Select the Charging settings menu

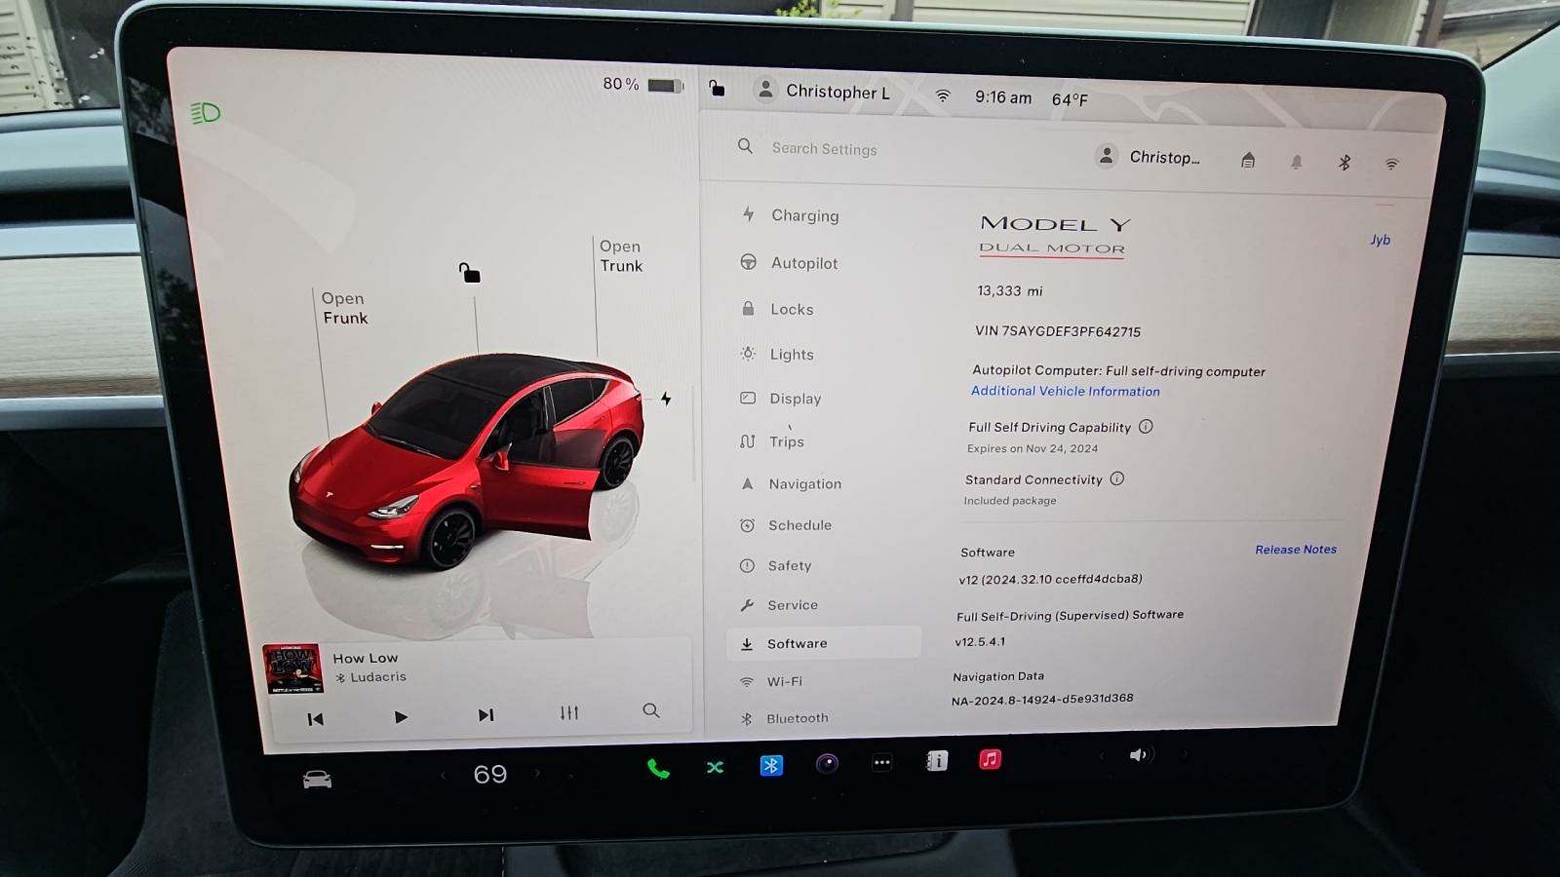click(x=803, y=215)
